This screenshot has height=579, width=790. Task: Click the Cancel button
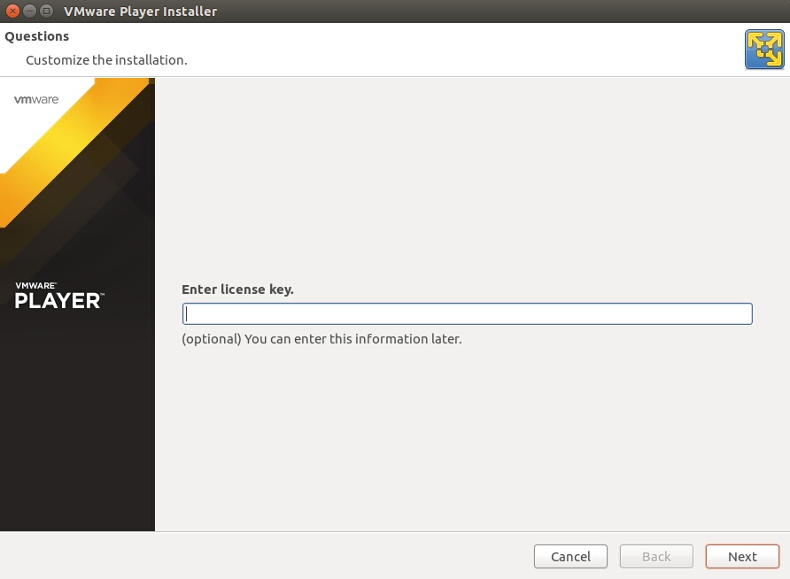570,556
